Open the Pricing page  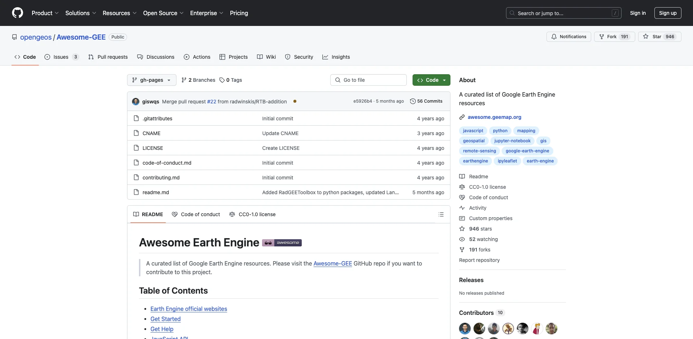click(x=239, y=13)
